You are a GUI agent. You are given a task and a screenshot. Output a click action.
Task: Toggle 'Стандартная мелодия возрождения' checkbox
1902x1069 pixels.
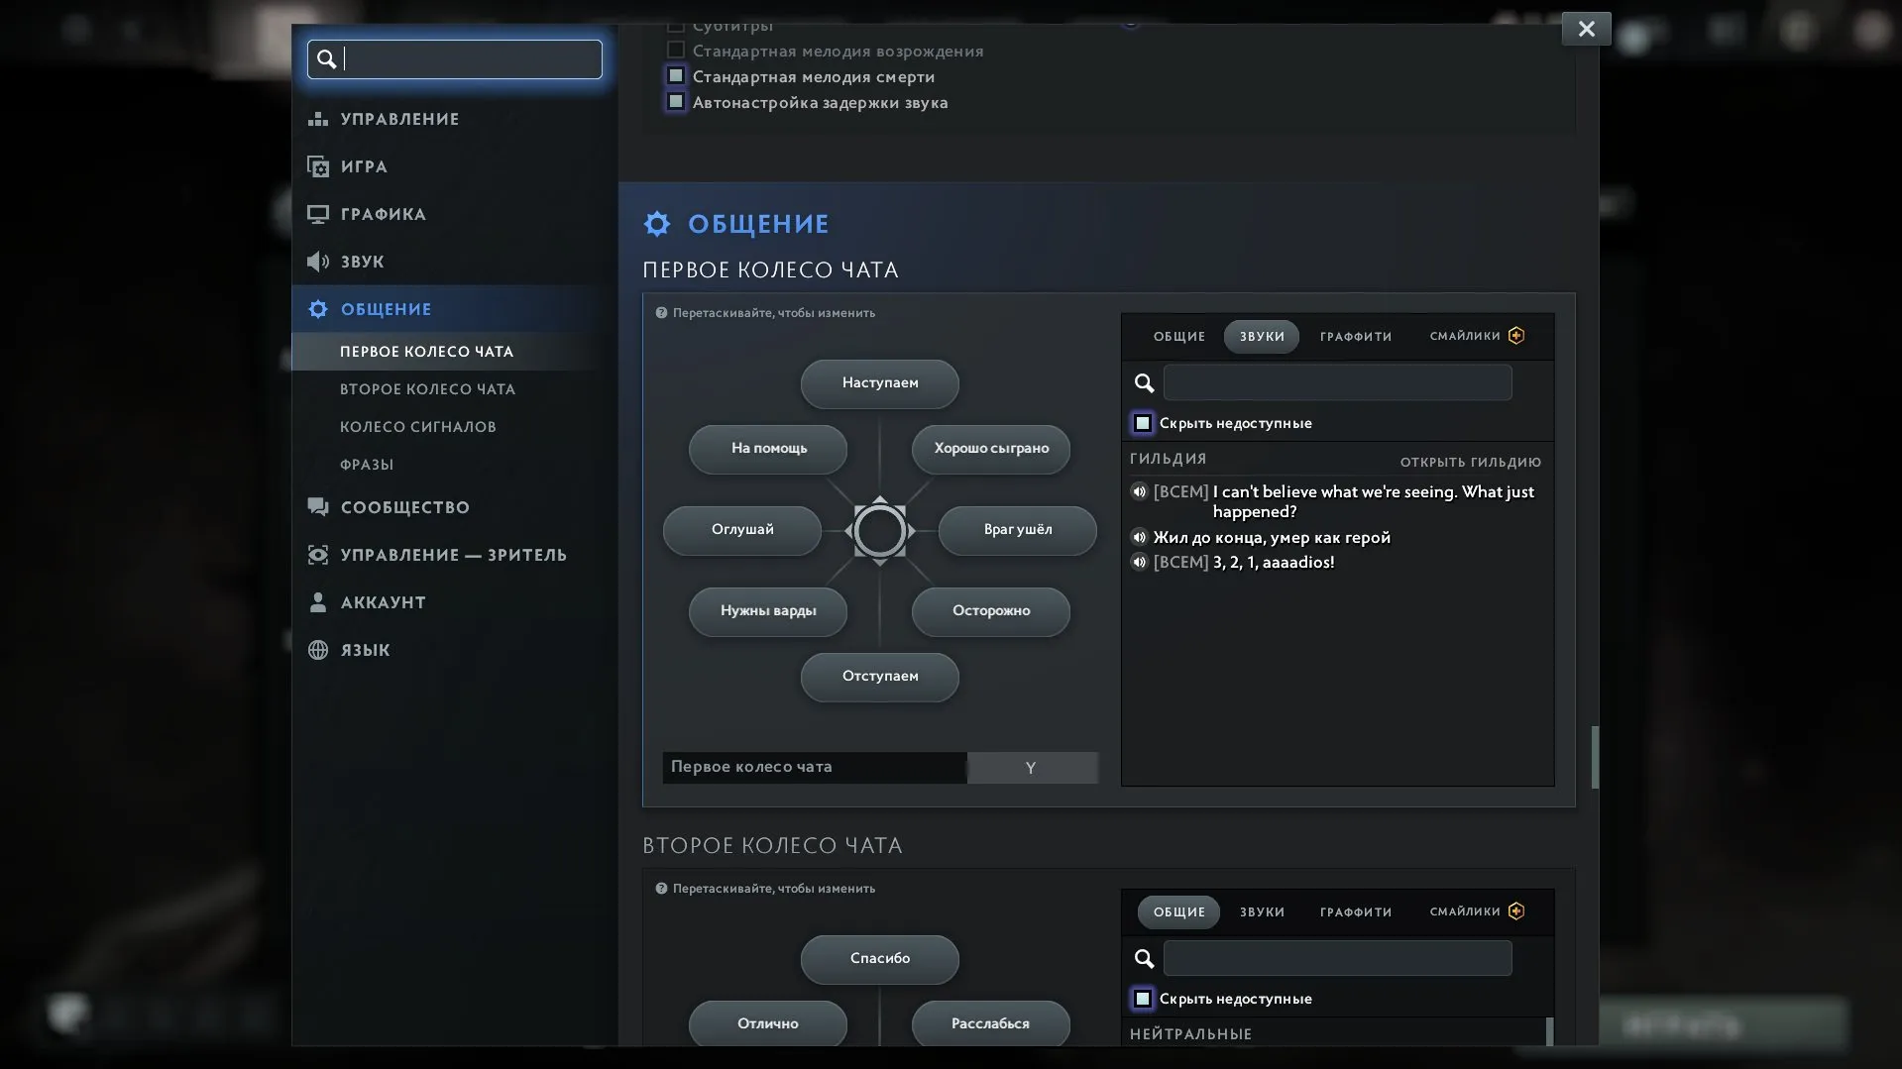point(676,50)
